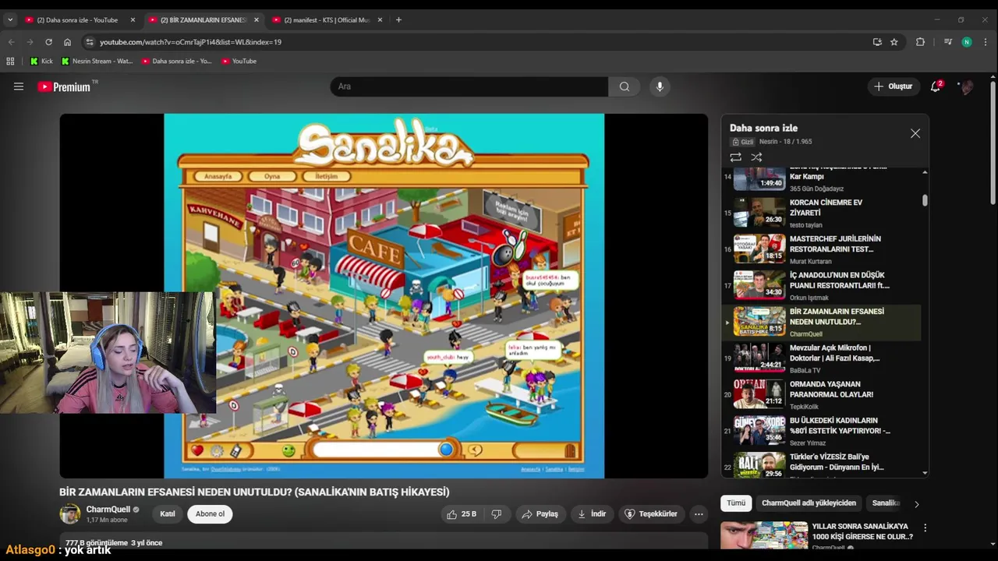Open the YouTube guide hamburger menu

click(x=19, y=86)
